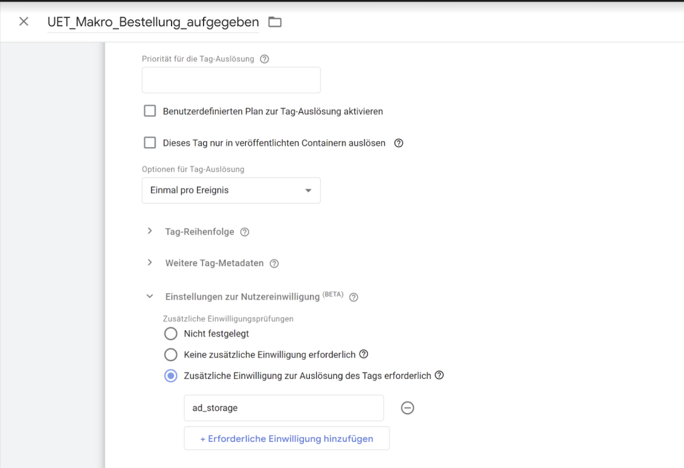Open help icon for Priorität für die Tag-Auslösung

[x=265, y=59]
